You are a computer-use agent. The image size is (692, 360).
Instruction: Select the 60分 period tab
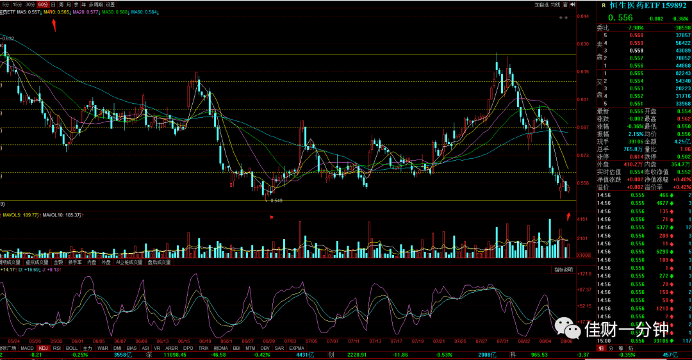point(43,4)
